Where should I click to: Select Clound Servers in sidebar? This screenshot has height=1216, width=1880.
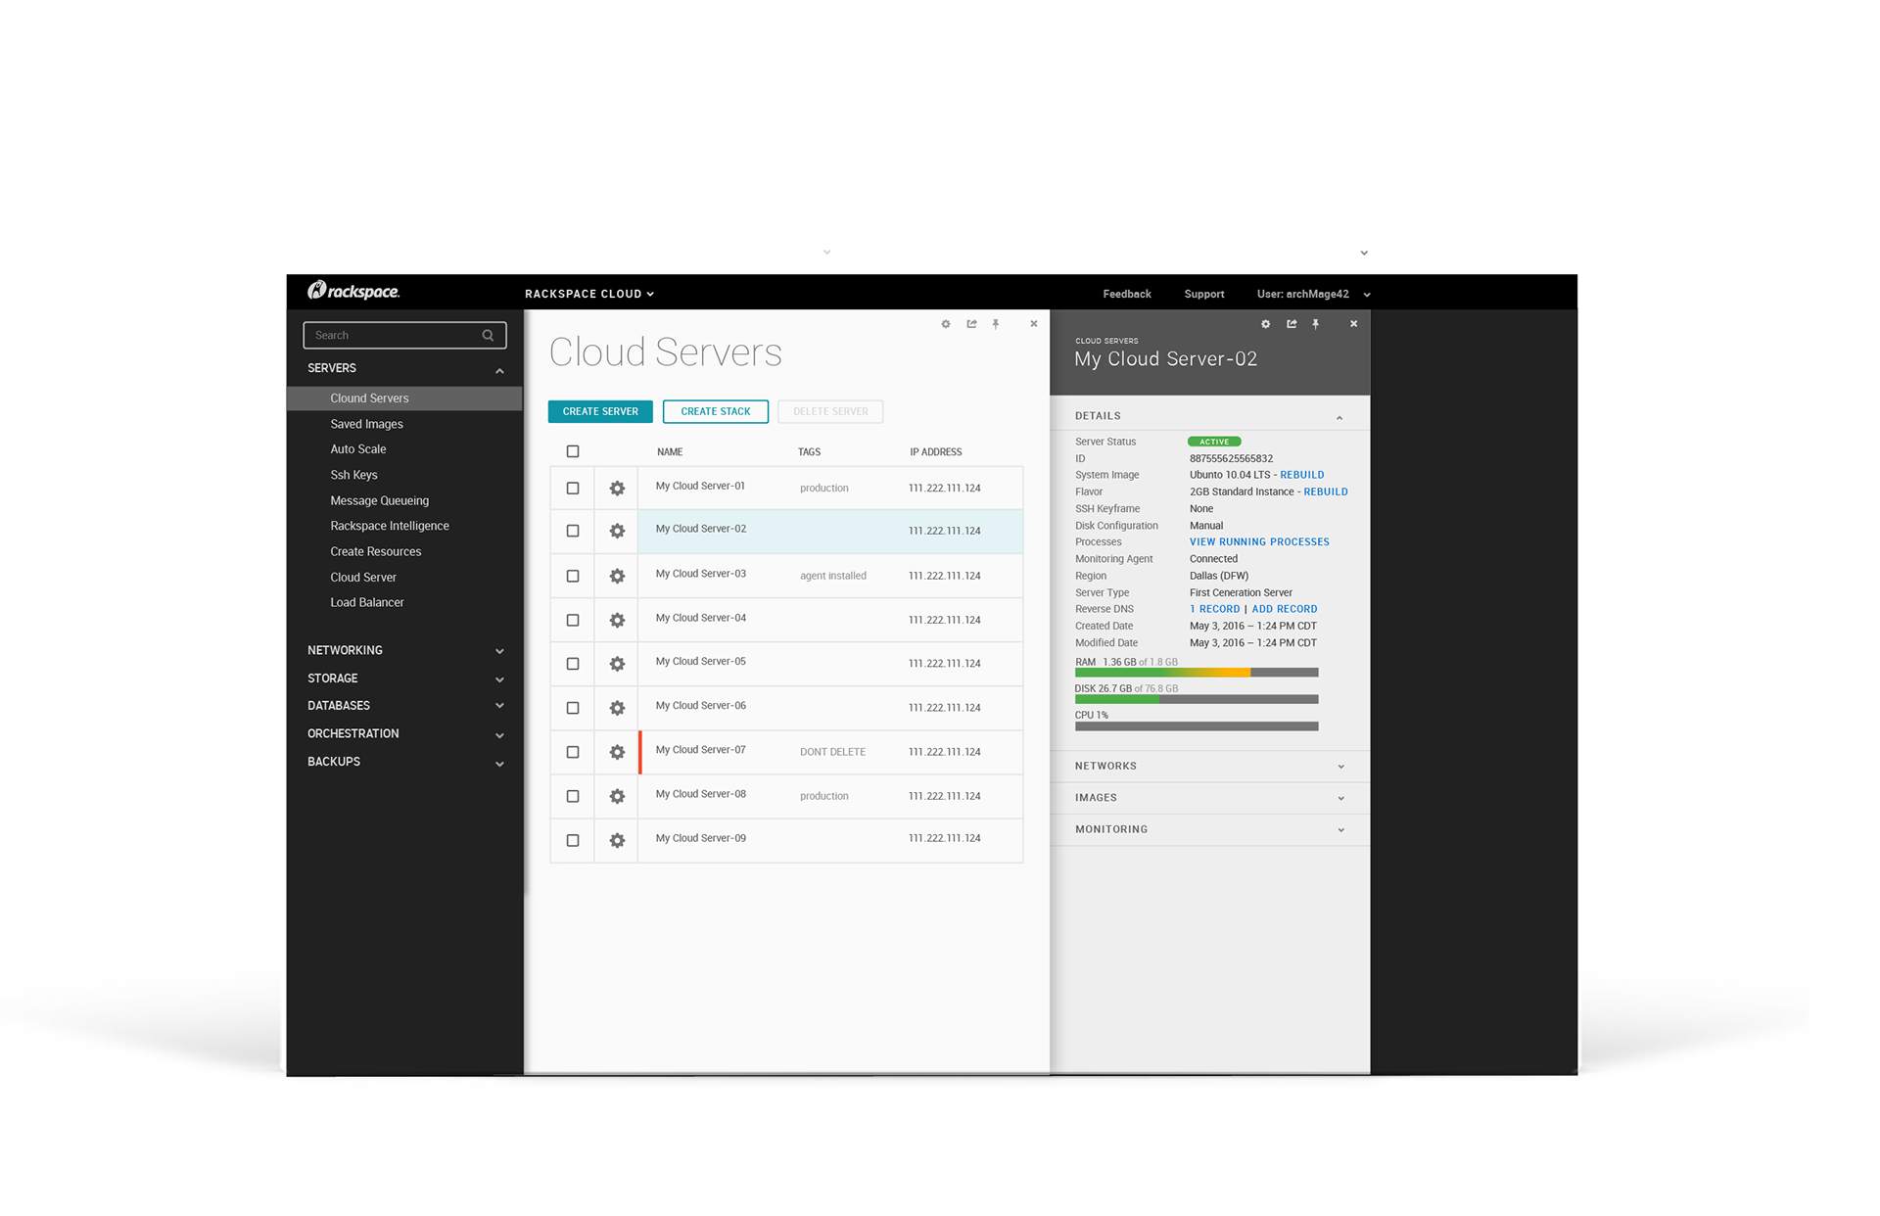[x=404, y=398]
